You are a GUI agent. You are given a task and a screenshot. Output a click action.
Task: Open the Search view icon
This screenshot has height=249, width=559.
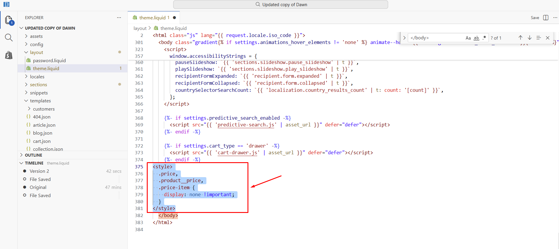point(9,38)
